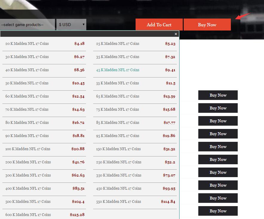Click Buy Now beside the 75 K row
The image size is (264, 219).
point(218,108)
